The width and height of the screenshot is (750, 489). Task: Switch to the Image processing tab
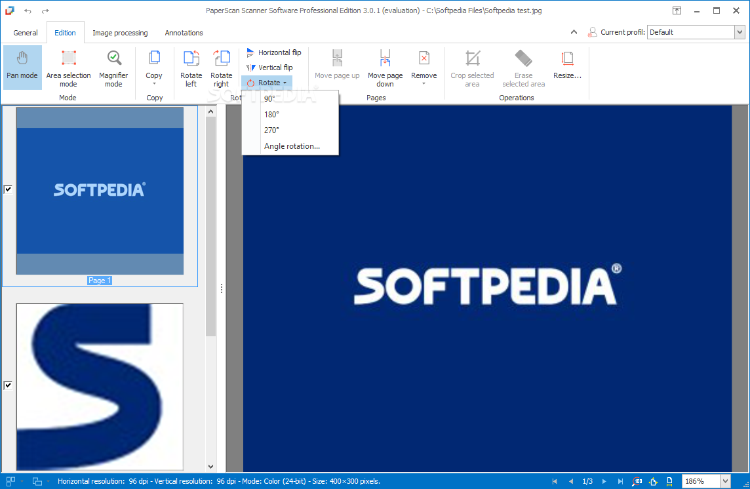[120, 33]
